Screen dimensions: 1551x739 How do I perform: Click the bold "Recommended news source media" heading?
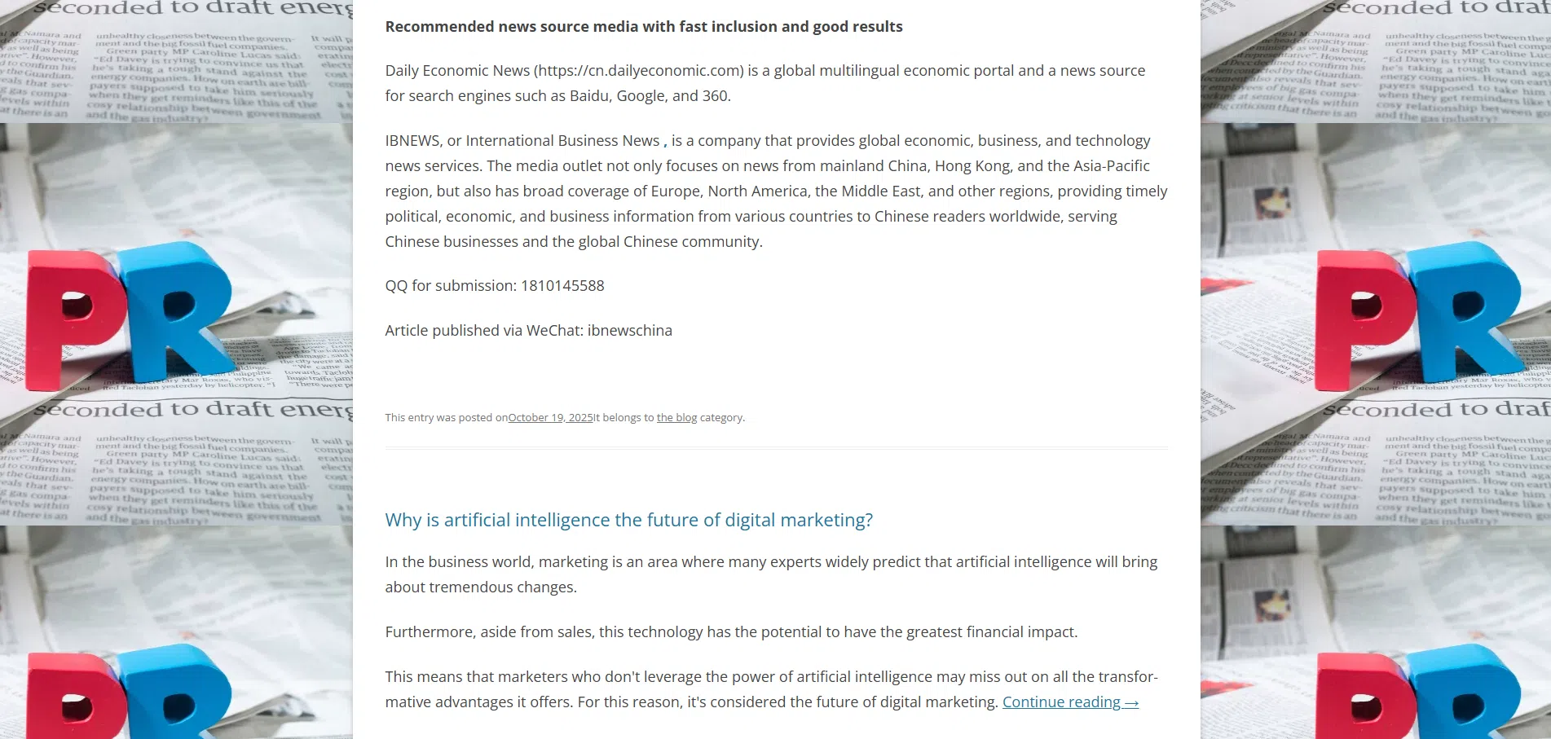643,27
